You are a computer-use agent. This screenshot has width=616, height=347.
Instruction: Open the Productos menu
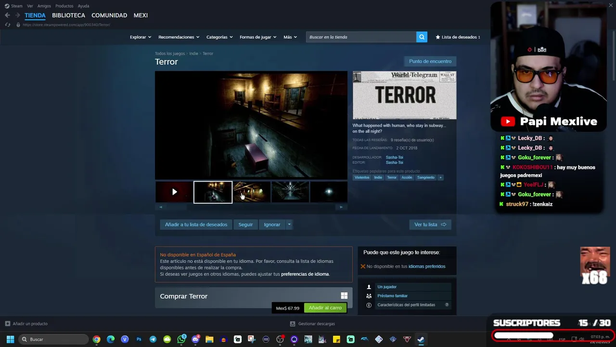click(64, 6)
